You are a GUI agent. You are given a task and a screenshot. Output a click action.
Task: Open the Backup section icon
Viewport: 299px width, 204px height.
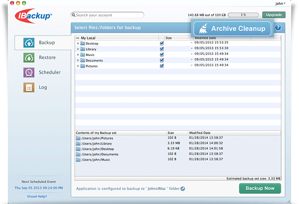(29, 42)
